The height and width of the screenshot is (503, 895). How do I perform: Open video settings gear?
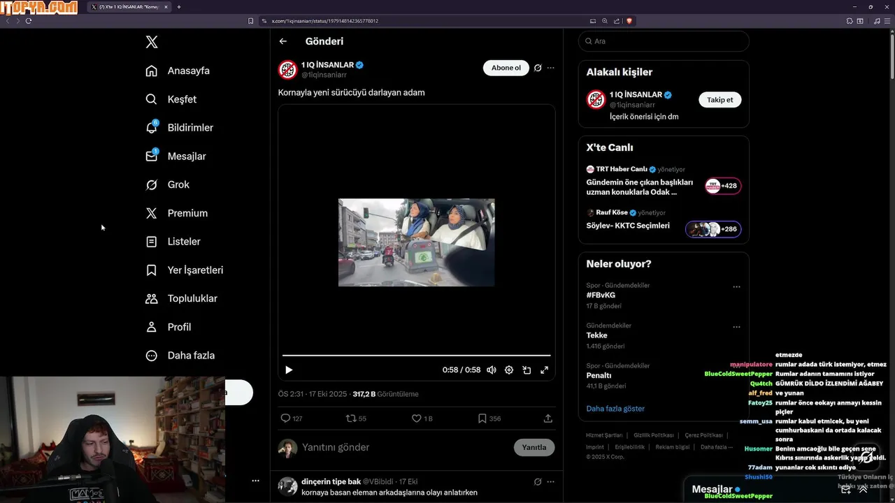(x=509, y=370)
